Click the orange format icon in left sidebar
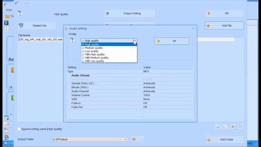The width and height of the screenshot is (261, 147). coord(12,70)
